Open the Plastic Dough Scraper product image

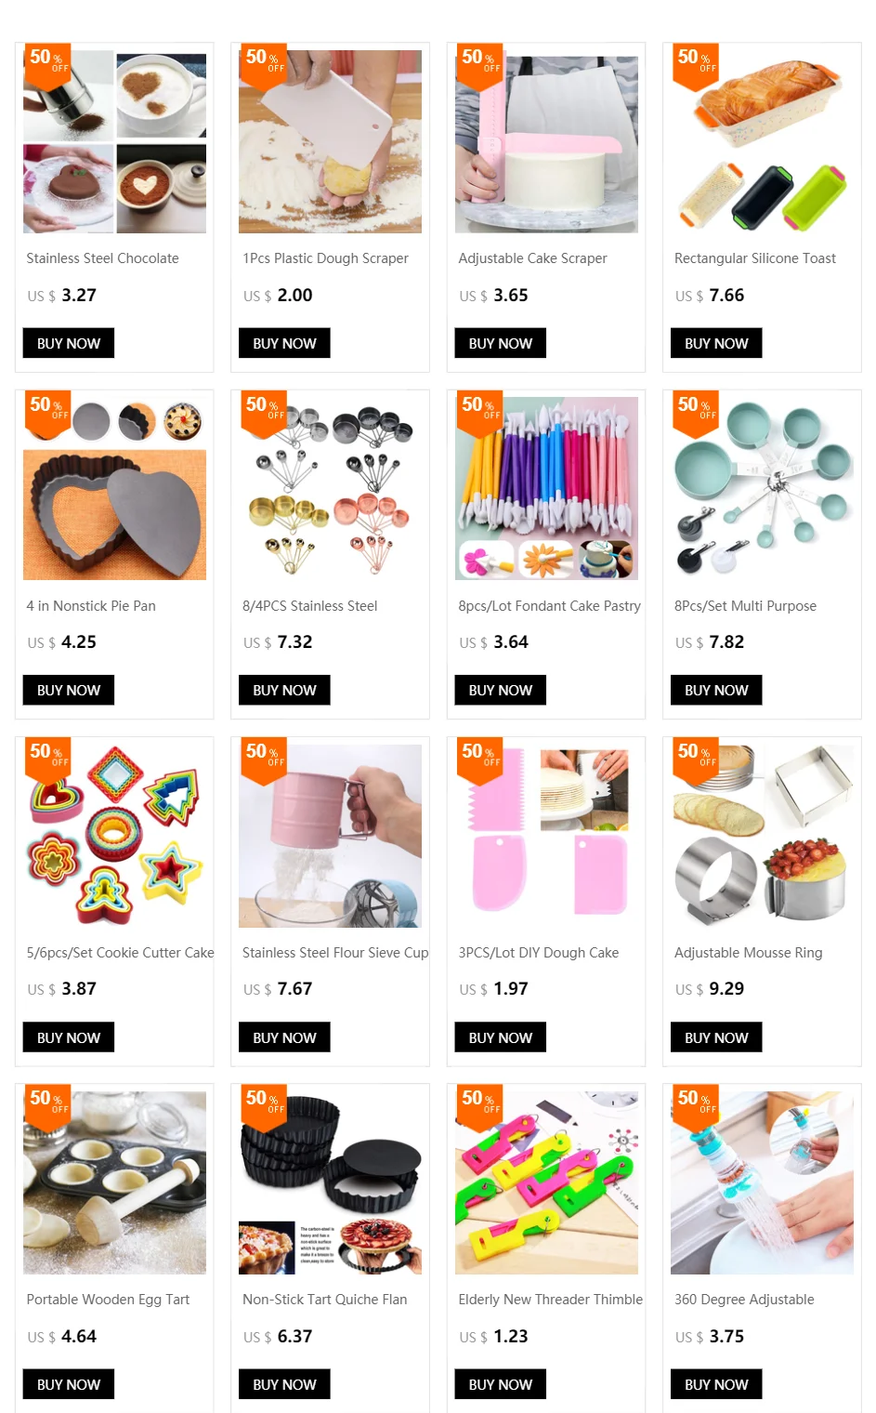pos(330,141)
